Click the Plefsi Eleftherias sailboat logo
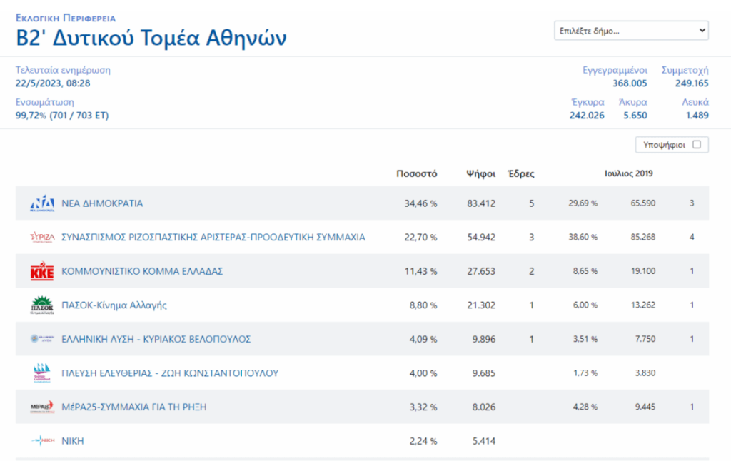The image size is (731, 466). tap(41, 373)
